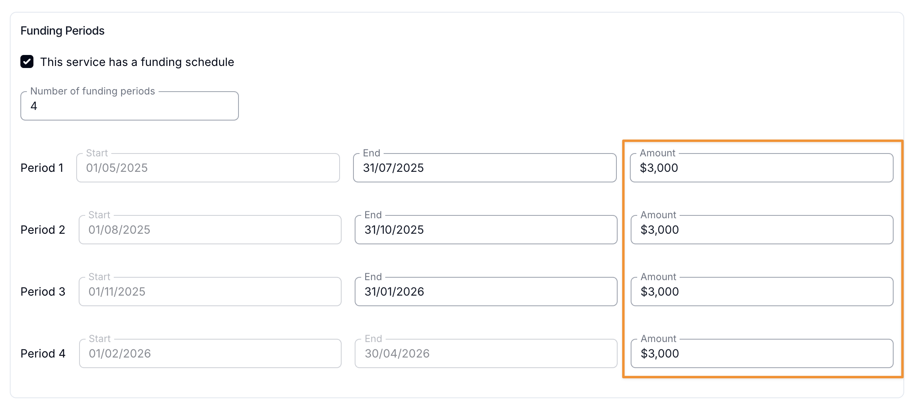Edit the Period 4 Amount field
The image size is (914, 408).
tap(762, 353)
